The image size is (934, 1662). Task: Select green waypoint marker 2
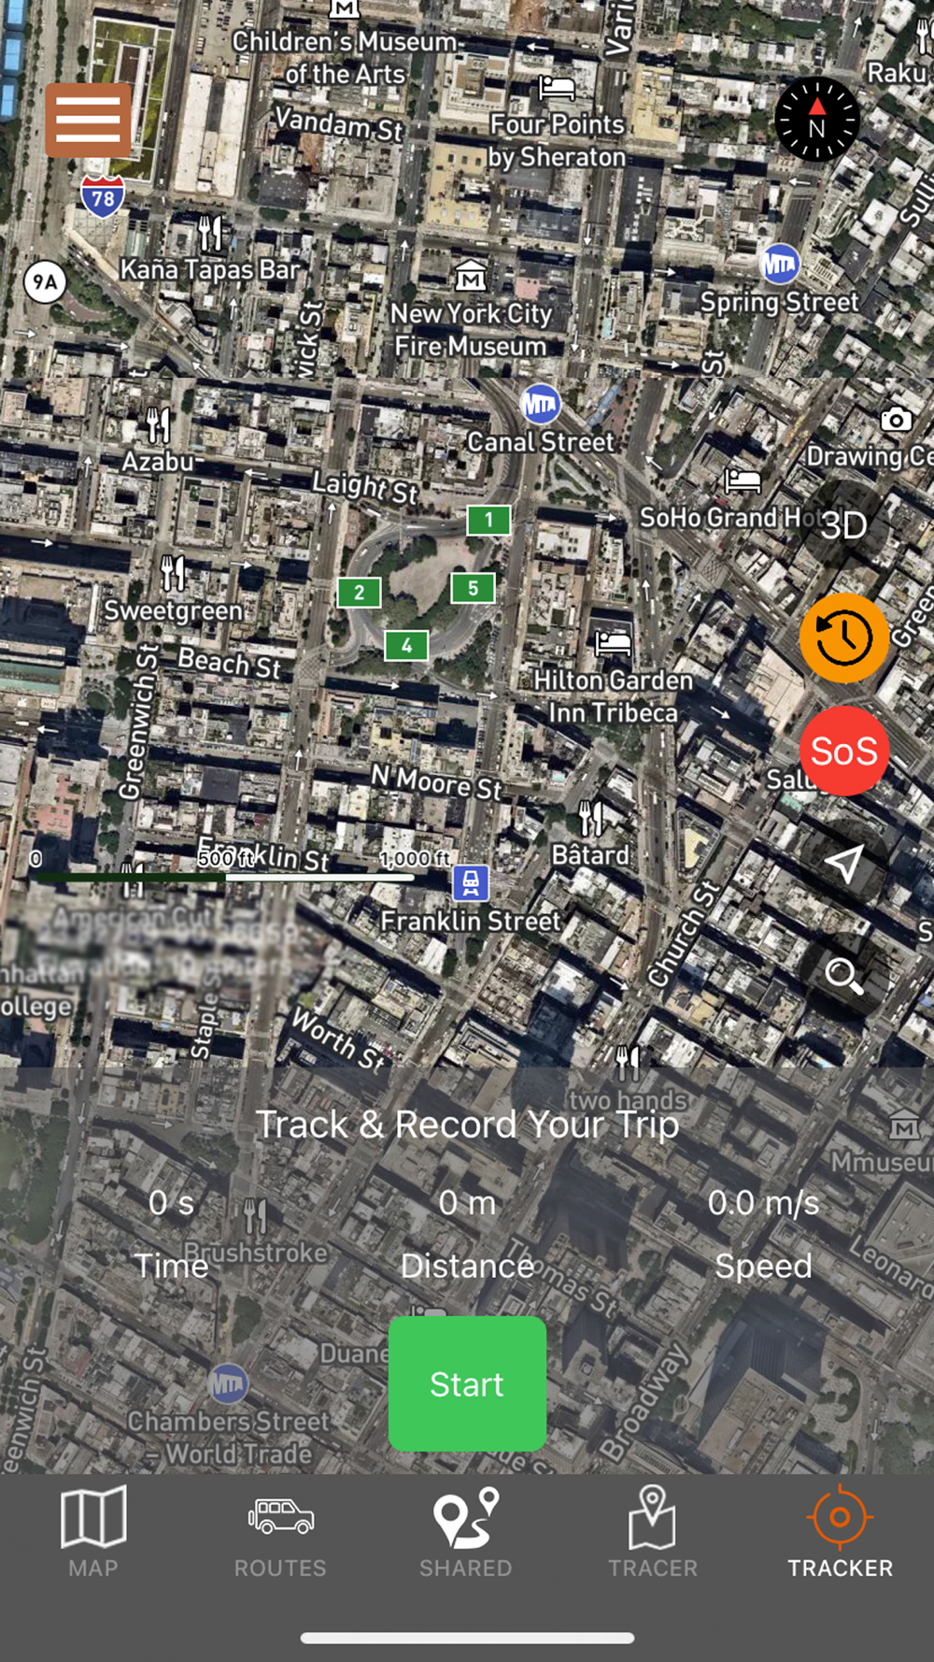tap(359, 592)
